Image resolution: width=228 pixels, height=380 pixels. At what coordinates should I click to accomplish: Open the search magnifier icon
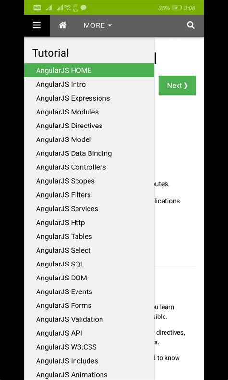pos(190,25)
